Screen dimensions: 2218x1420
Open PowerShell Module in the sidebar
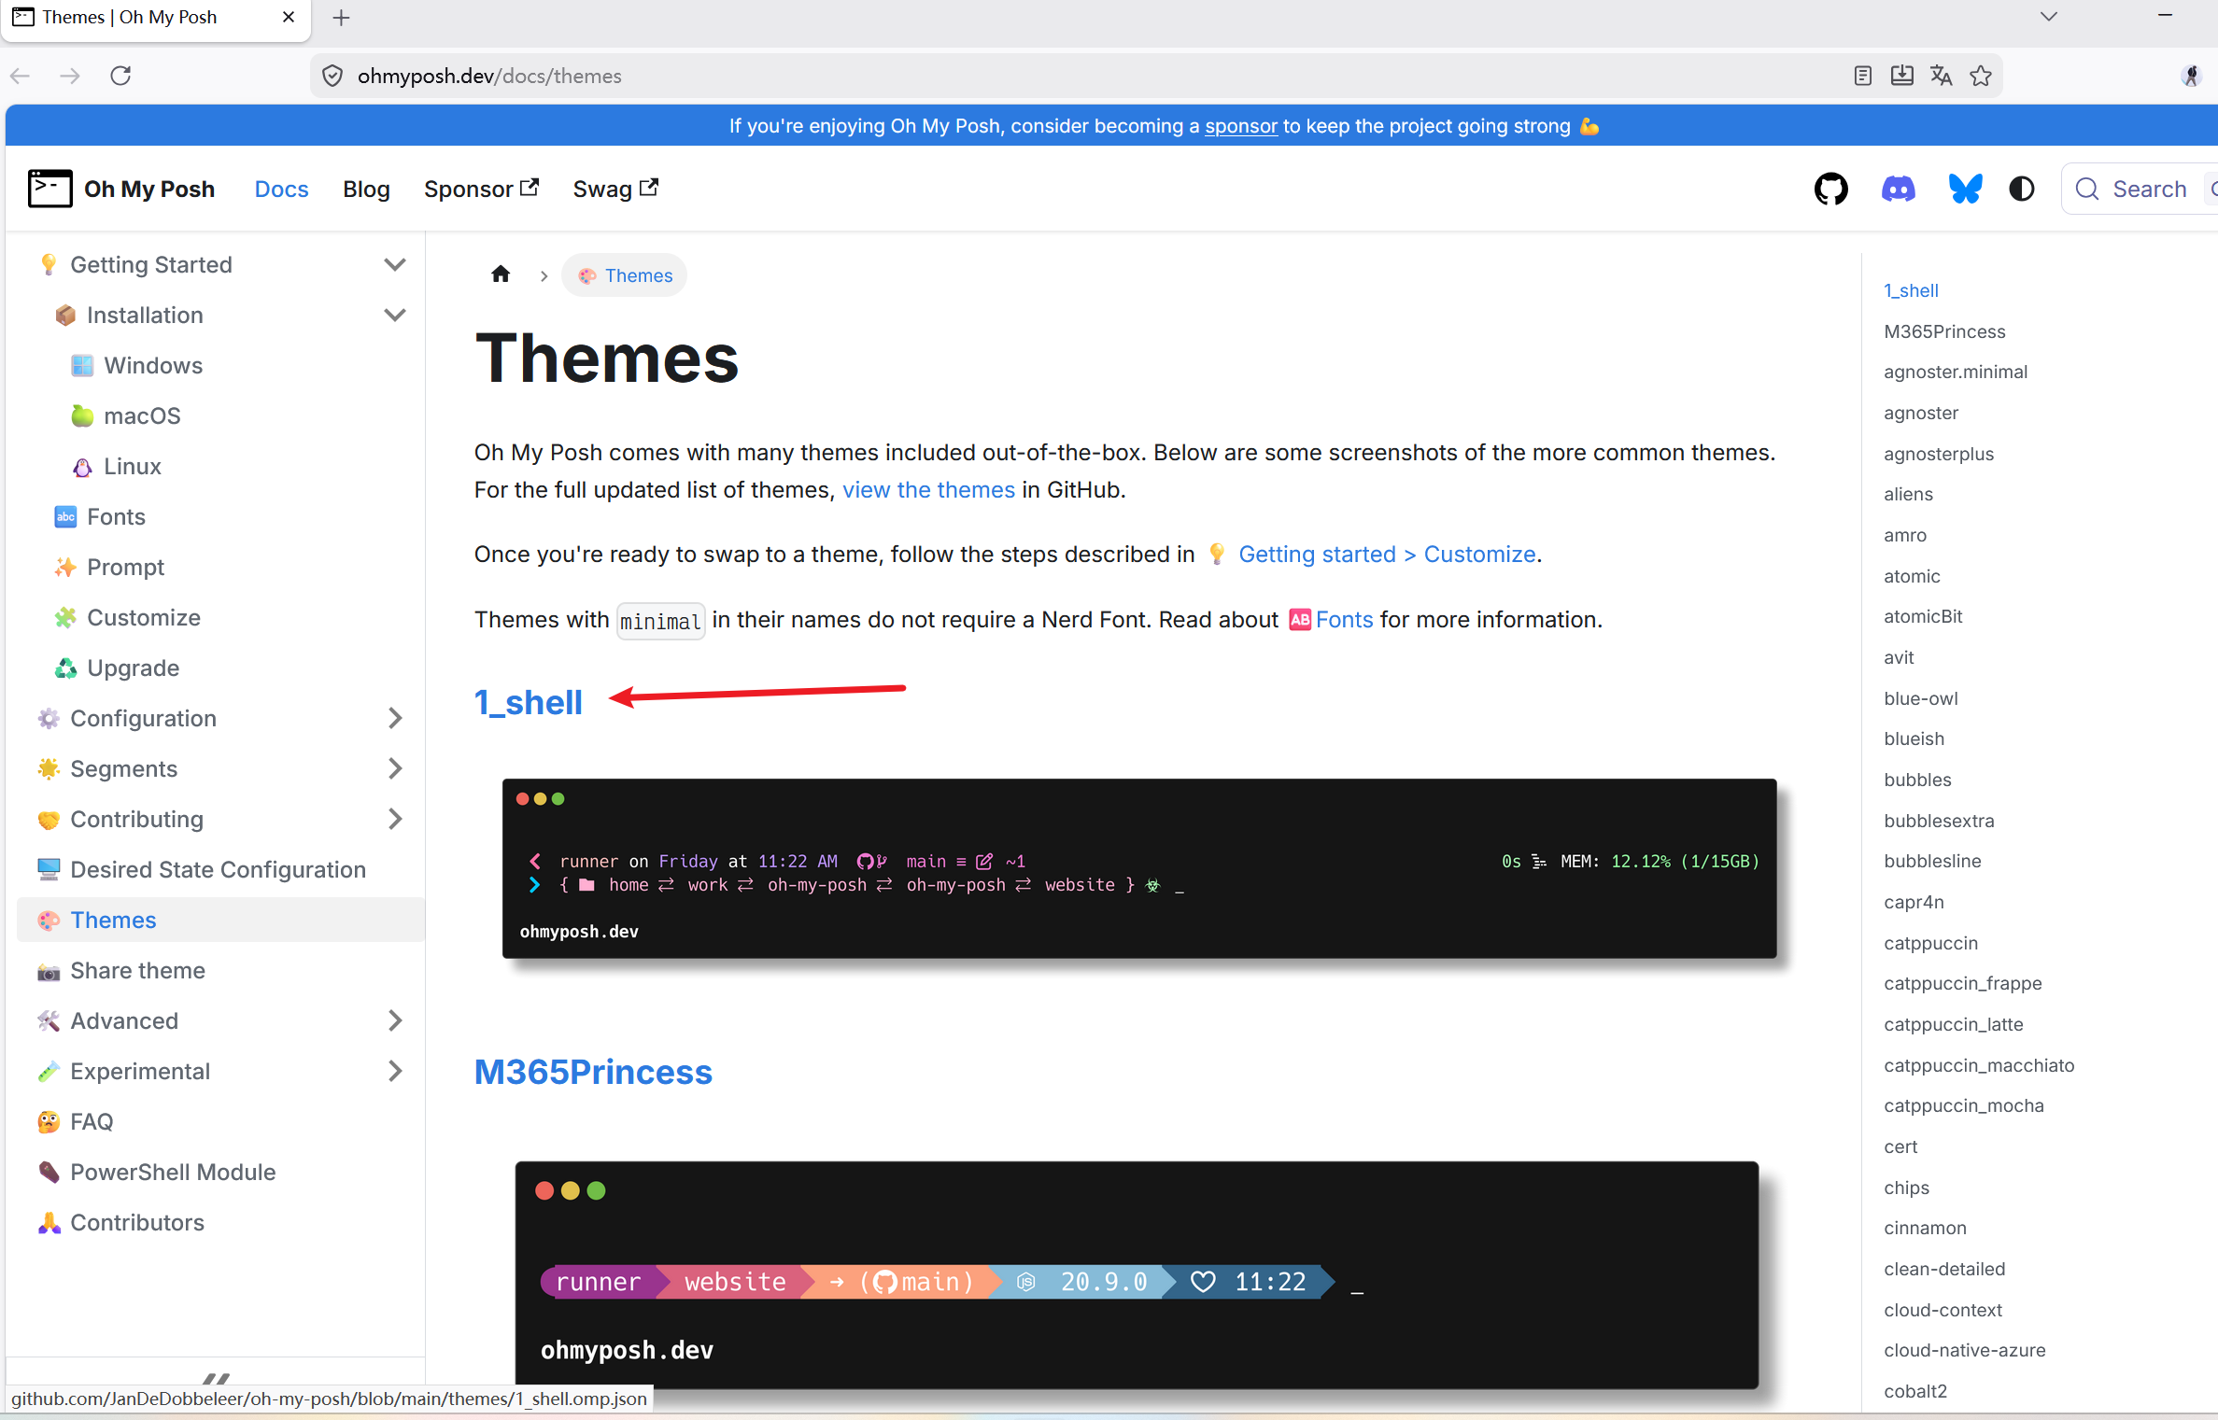(x=173, y=1173)
